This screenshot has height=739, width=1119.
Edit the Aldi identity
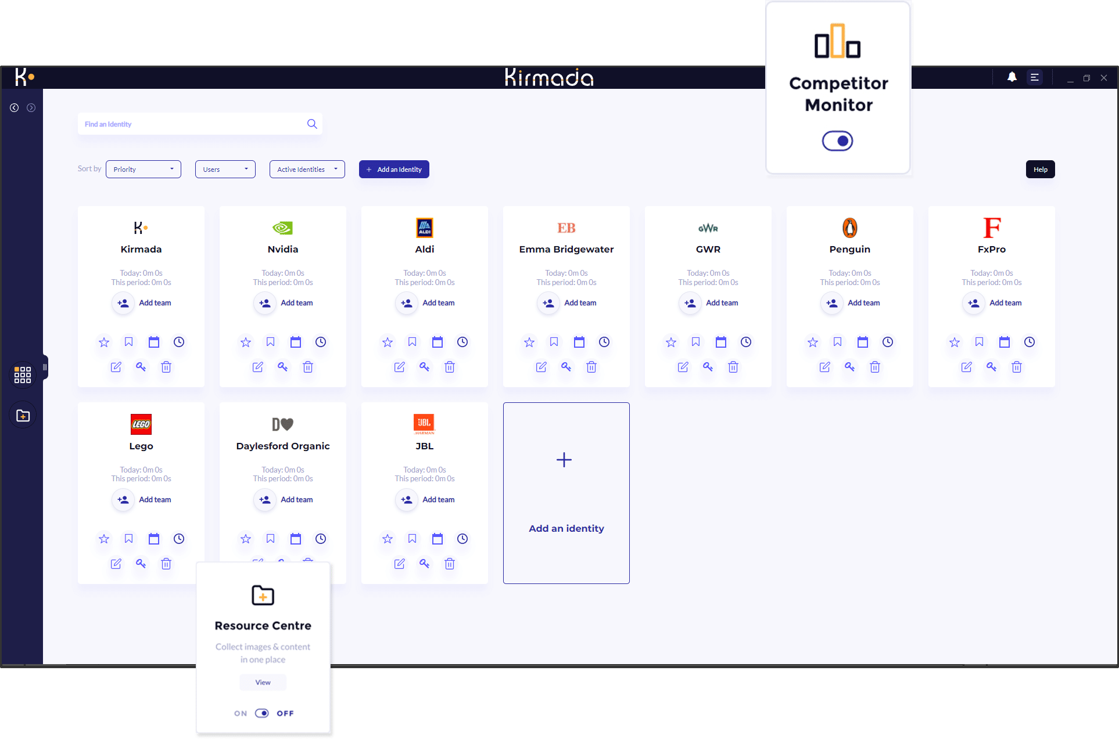click(400, 367)
